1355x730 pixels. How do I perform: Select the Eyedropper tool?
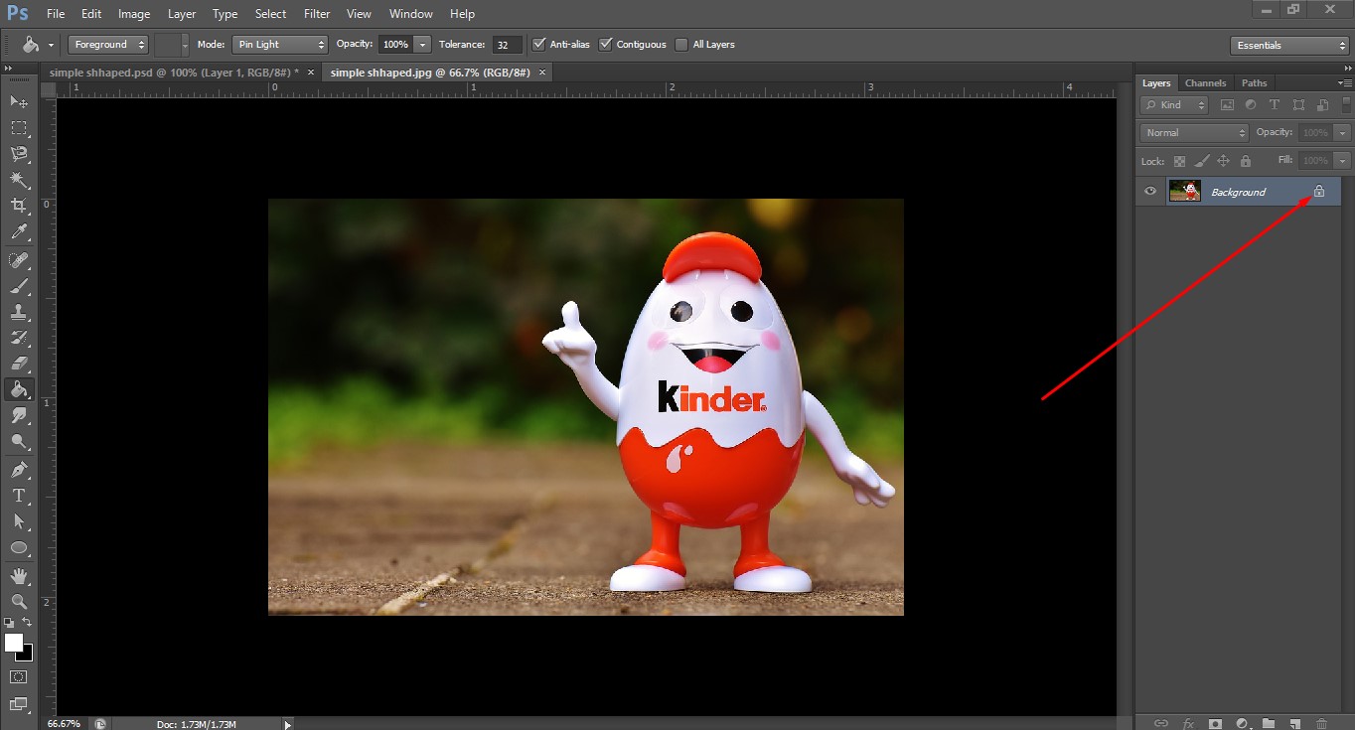click(19, 232)
